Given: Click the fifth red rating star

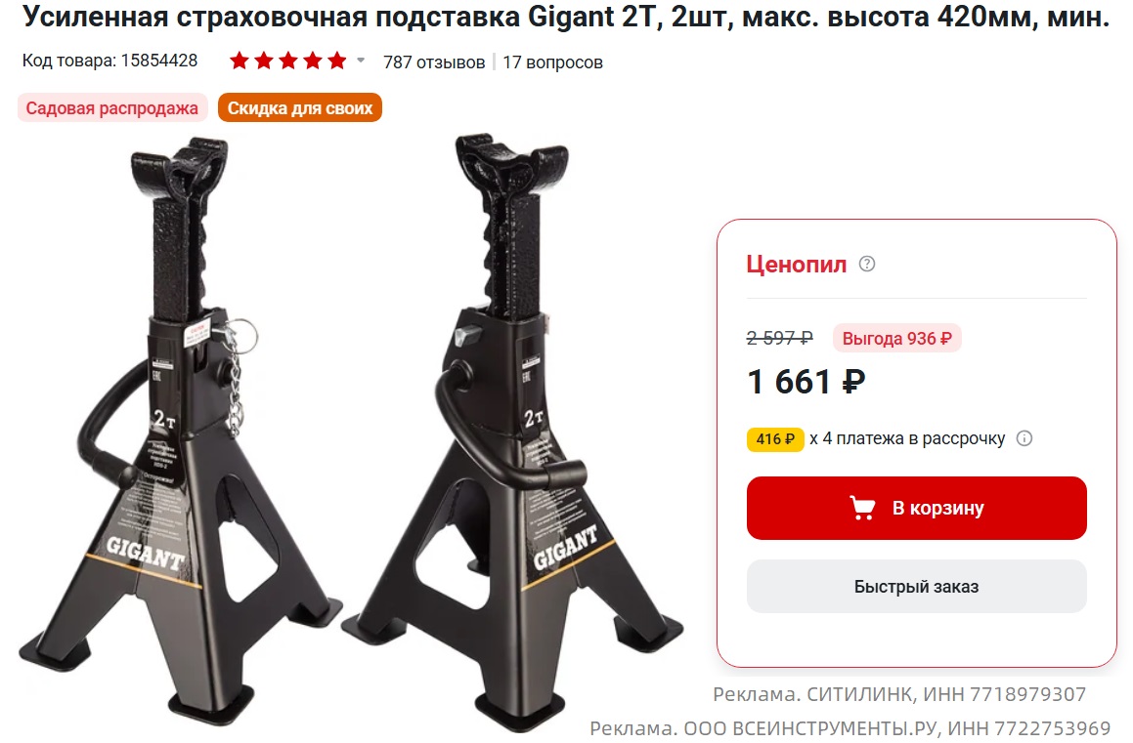Looking at the screenshot, I should point(336,62).
